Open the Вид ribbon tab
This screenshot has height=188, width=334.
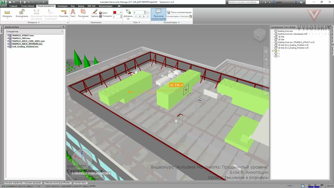tap(73, 6)
